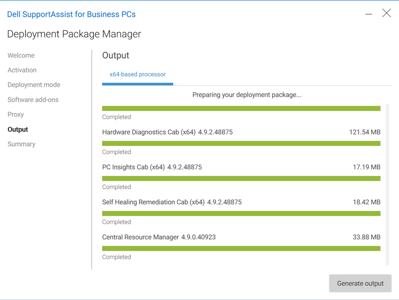Minimize the SupportAssist window
This screenshot has height=300, width=399.
pyautogui.click(x=368, y=13)
